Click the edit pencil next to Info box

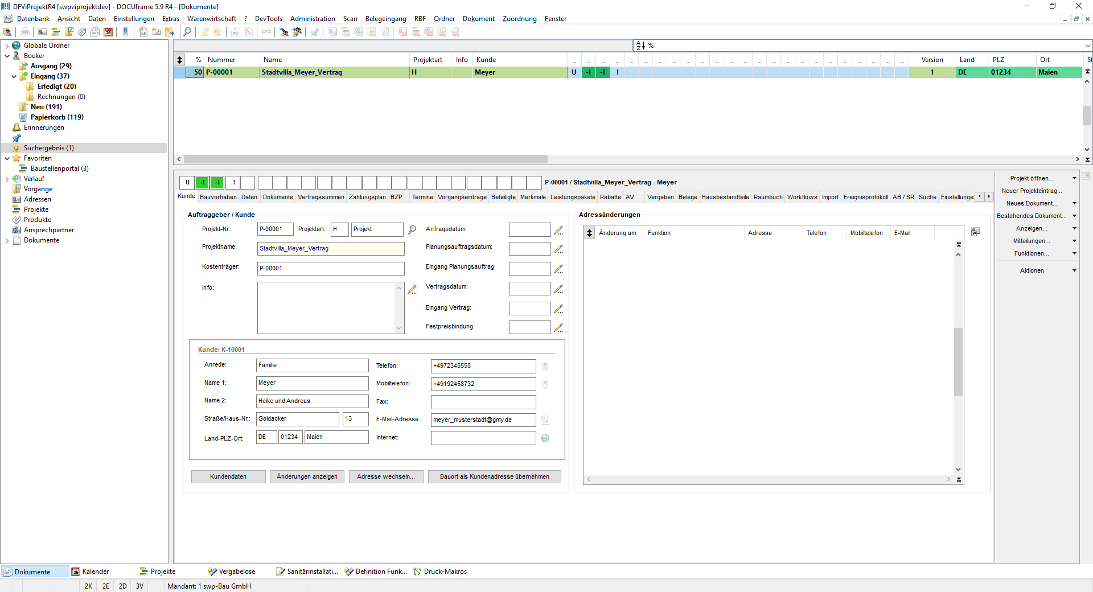coord(412,290)
